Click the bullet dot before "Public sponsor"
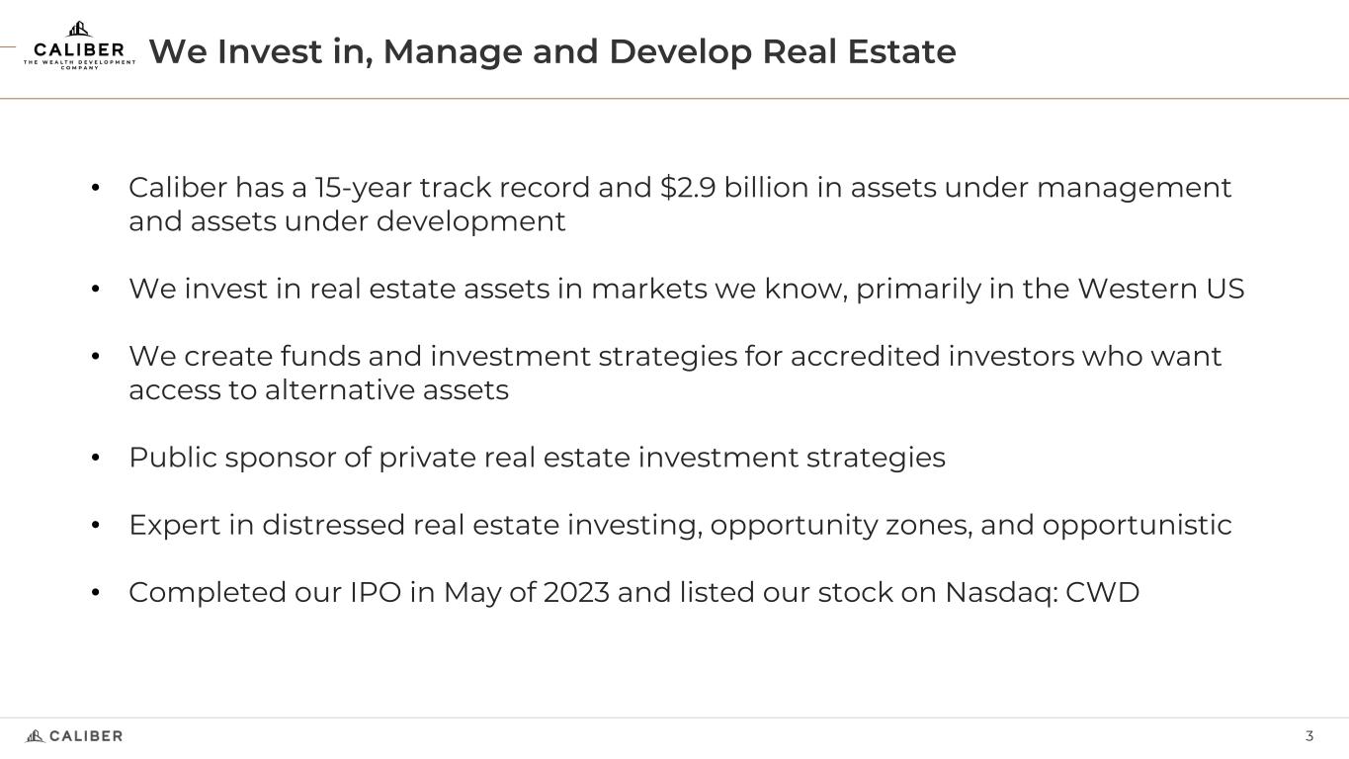 [96, 459]
